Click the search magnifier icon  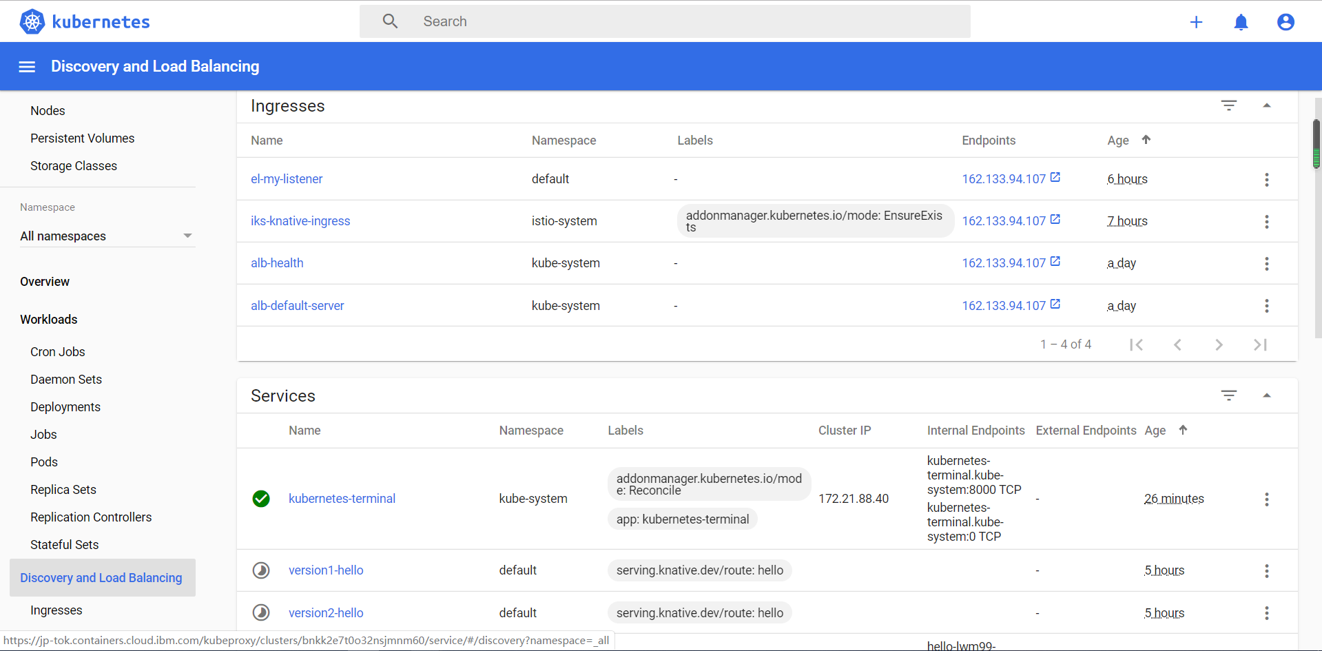pos(390,21)
